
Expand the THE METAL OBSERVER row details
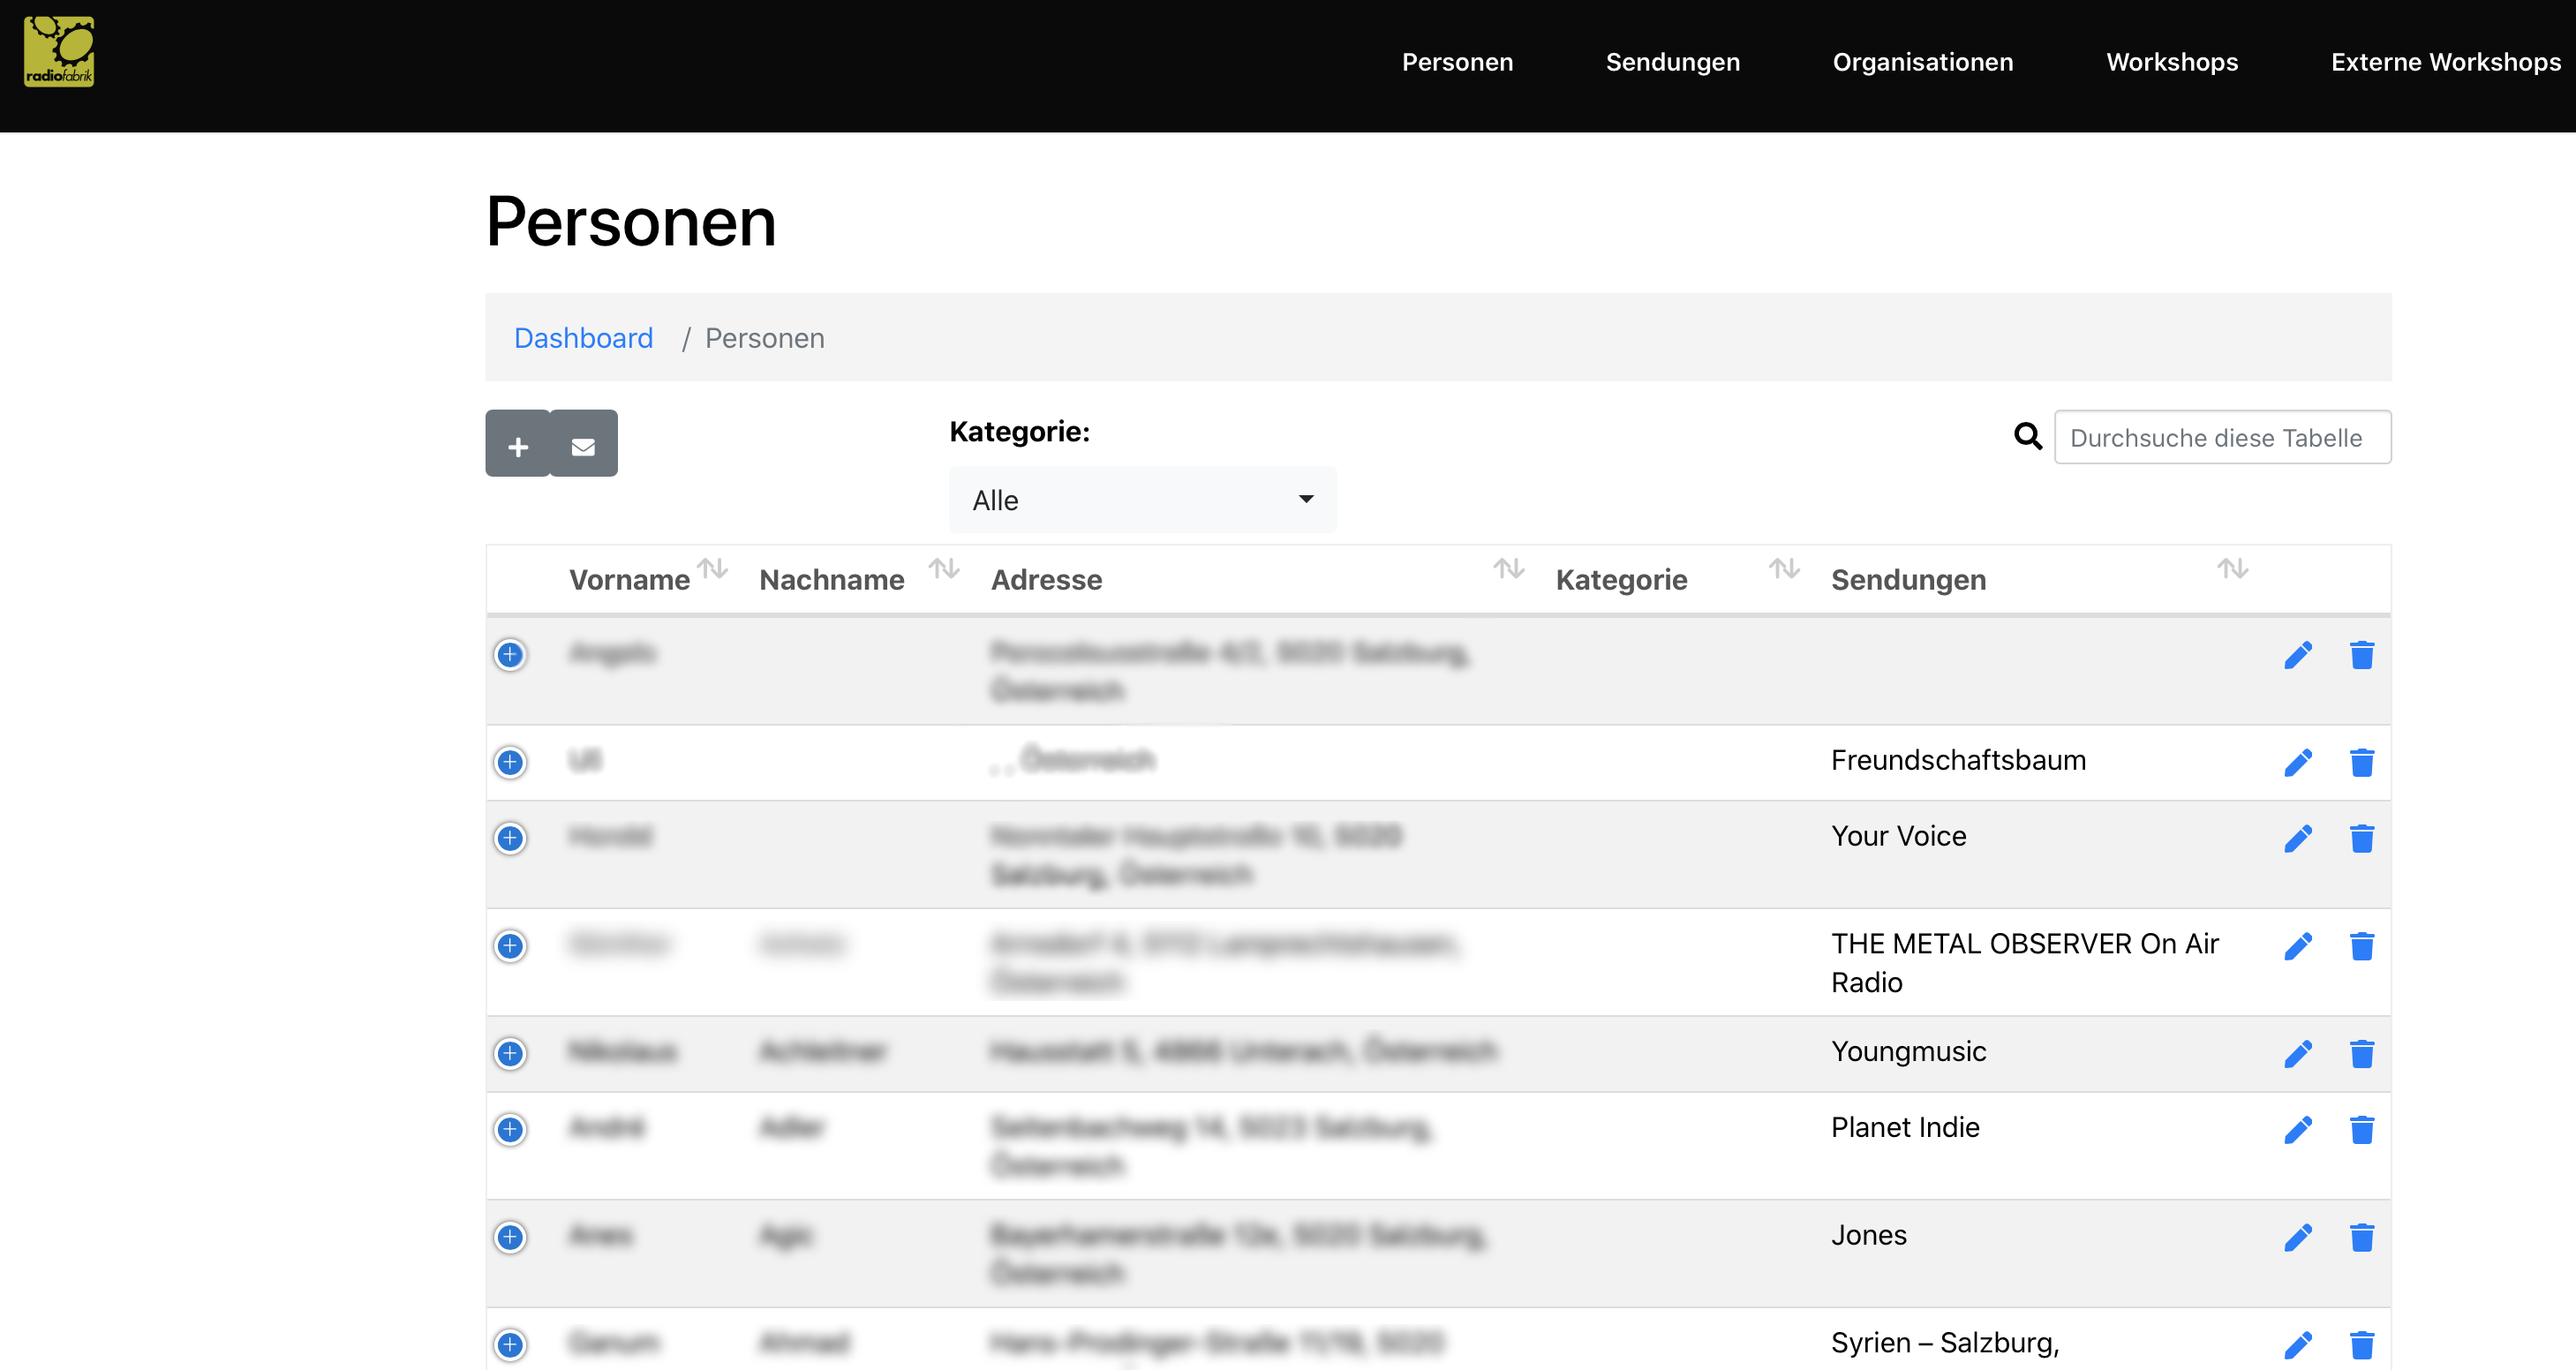pos(510,946)
